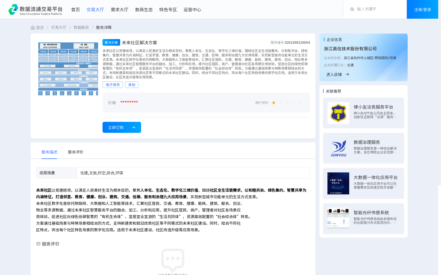
Task: Click the second rating star
Action: 280,103
